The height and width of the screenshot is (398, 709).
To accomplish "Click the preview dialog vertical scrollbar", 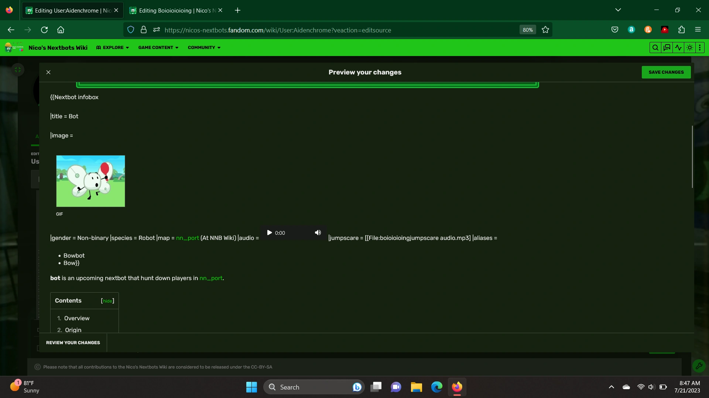I will point(692,157).
